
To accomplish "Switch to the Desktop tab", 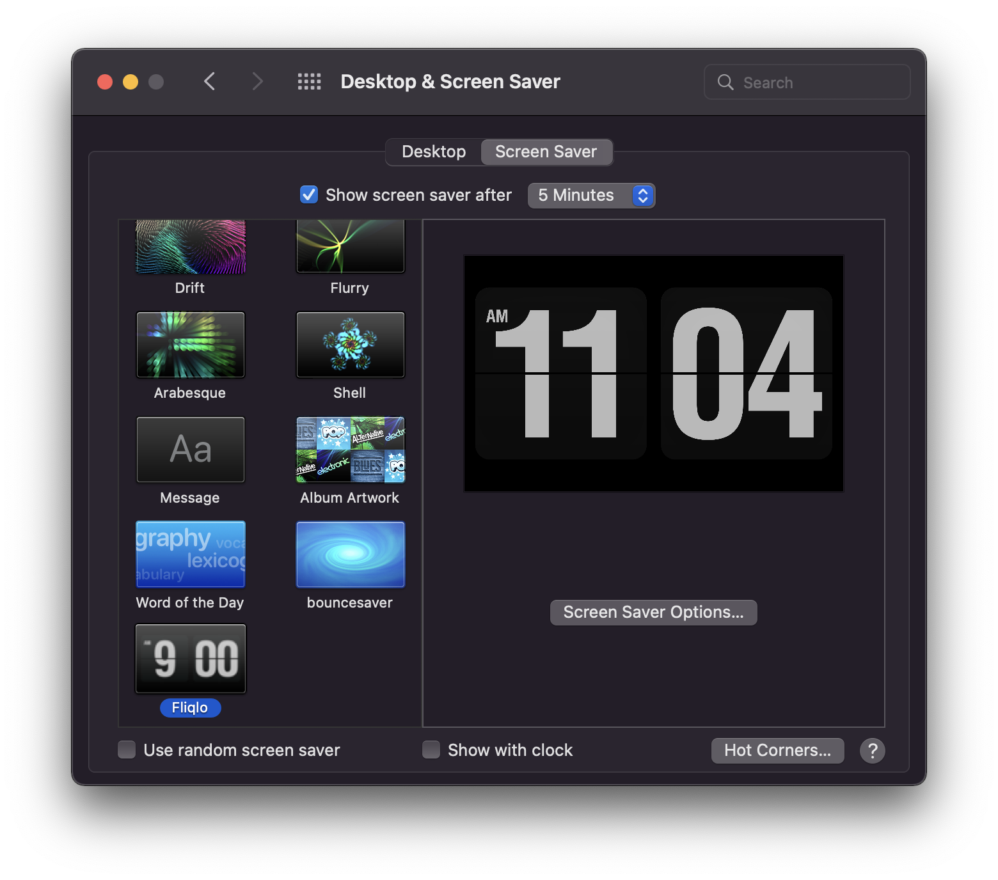I will click(434, 152).
